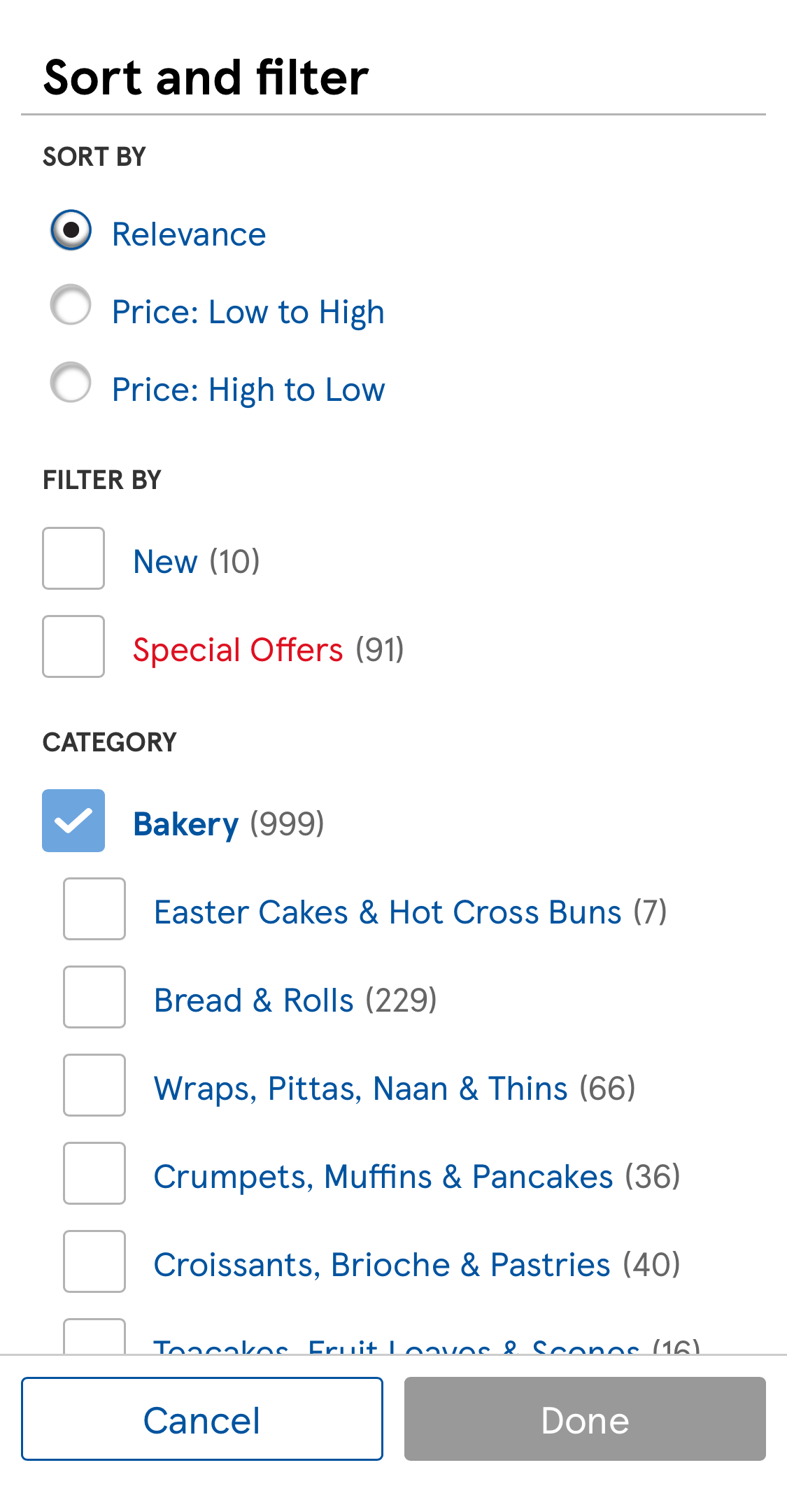Screen dimensions: 787x1500
Task: Click the Bakery category label
Action: (x=186, y=824)
